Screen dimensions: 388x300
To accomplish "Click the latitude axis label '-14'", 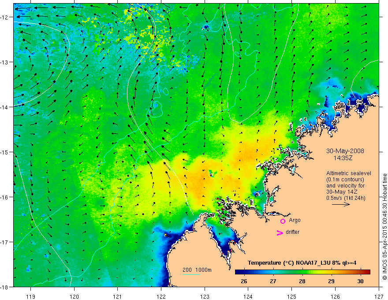I will pyautogui.click(x=4, y=107).
